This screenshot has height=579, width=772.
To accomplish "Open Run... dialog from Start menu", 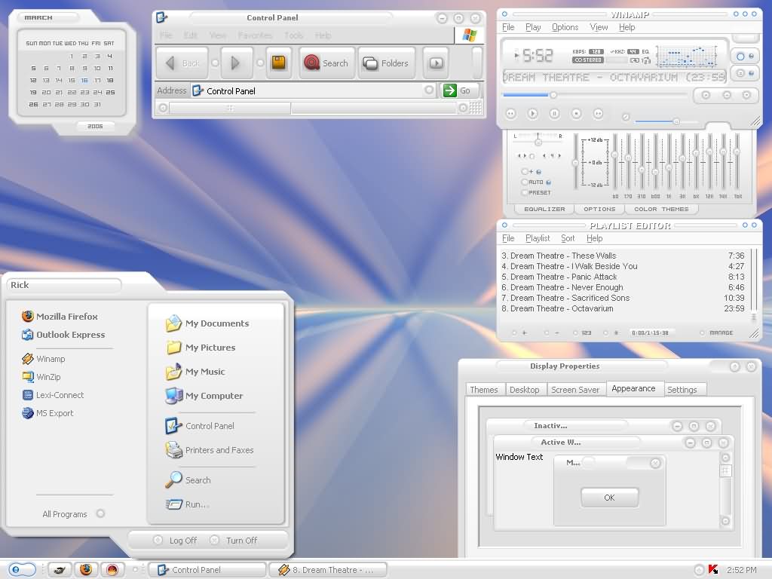I will click(x=188, y=504).
